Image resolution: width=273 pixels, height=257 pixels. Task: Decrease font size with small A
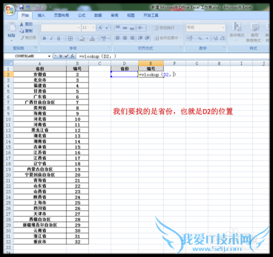(x=107, y=27)
